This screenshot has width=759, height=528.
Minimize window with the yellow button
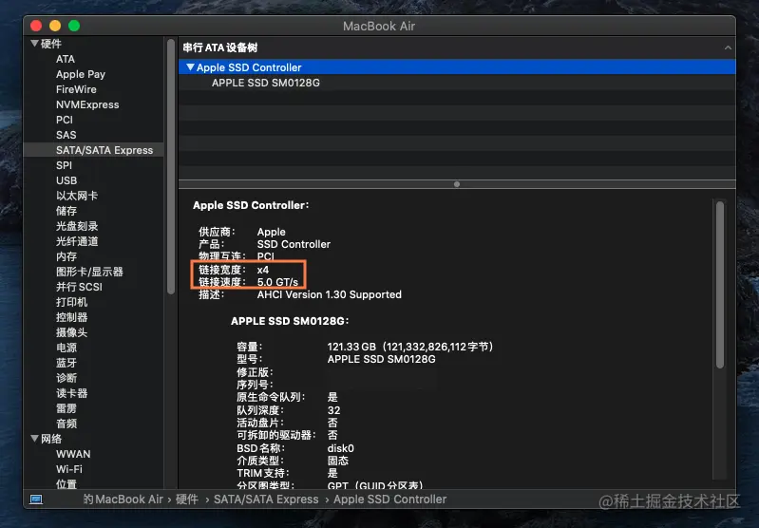coord(55,26)
